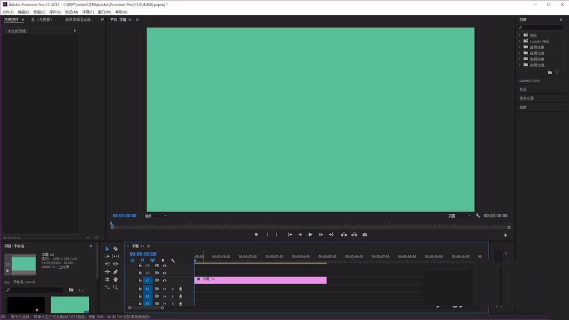This screenshot has height=320, width=569.
Task: Click the Export Frame camera icon
Action: point(365,235)
